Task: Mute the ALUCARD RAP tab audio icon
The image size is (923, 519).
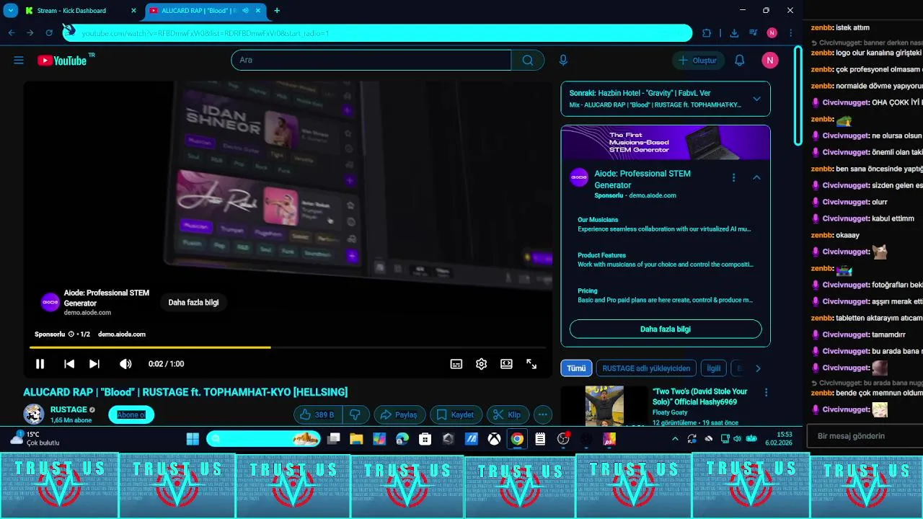Action: 247,11
